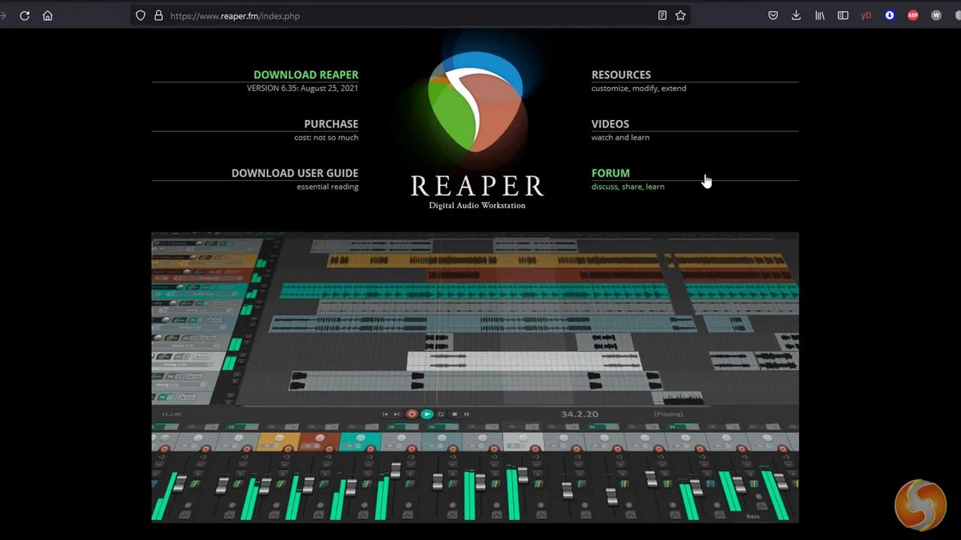Open the Library bookshelf icon

[x=820, y=16]
